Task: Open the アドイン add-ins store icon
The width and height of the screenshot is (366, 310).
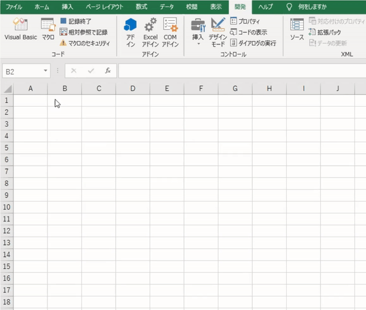Action: (131, 32)
